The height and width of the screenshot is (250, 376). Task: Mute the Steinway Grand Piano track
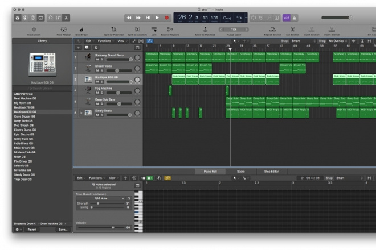click(x=97, y=59)
